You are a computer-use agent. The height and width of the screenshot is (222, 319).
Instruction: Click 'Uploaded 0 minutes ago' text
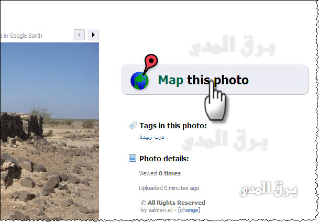pos(169,188)
